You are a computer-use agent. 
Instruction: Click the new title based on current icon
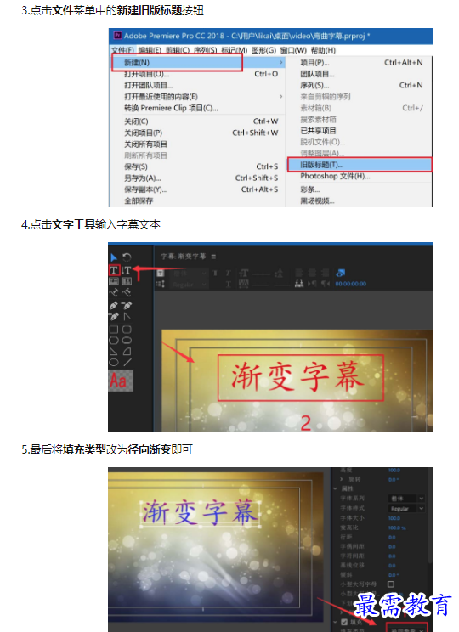[x=160, y=273]
